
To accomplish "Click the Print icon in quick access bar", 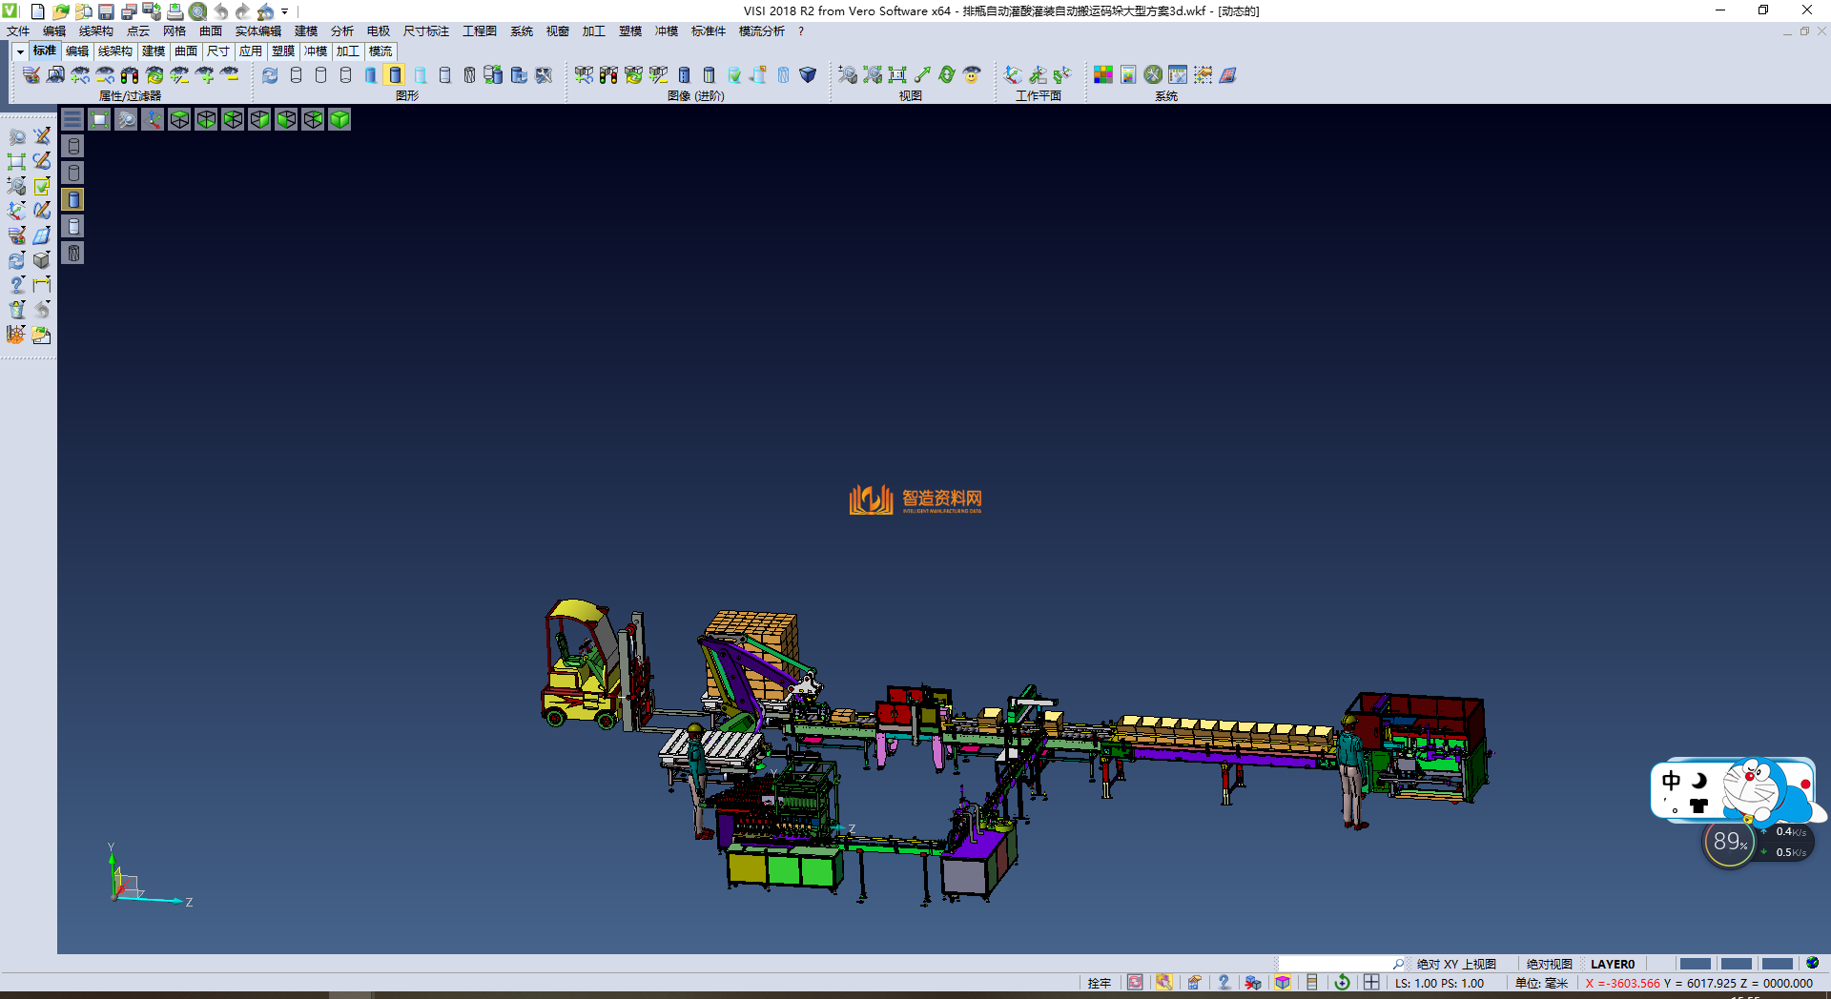I will point(175,11).
